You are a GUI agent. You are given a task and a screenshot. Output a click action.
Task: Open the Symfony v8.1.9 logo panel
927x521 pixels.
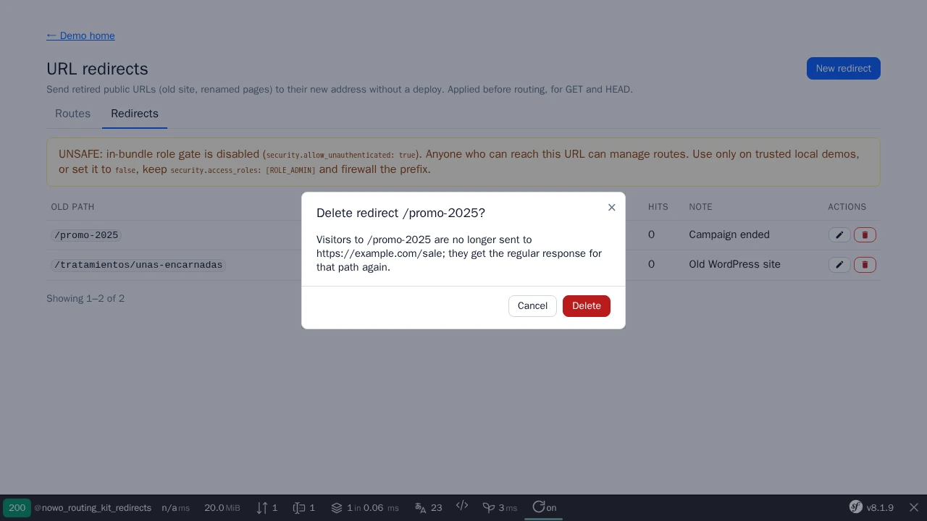click(x=872, y=507)
